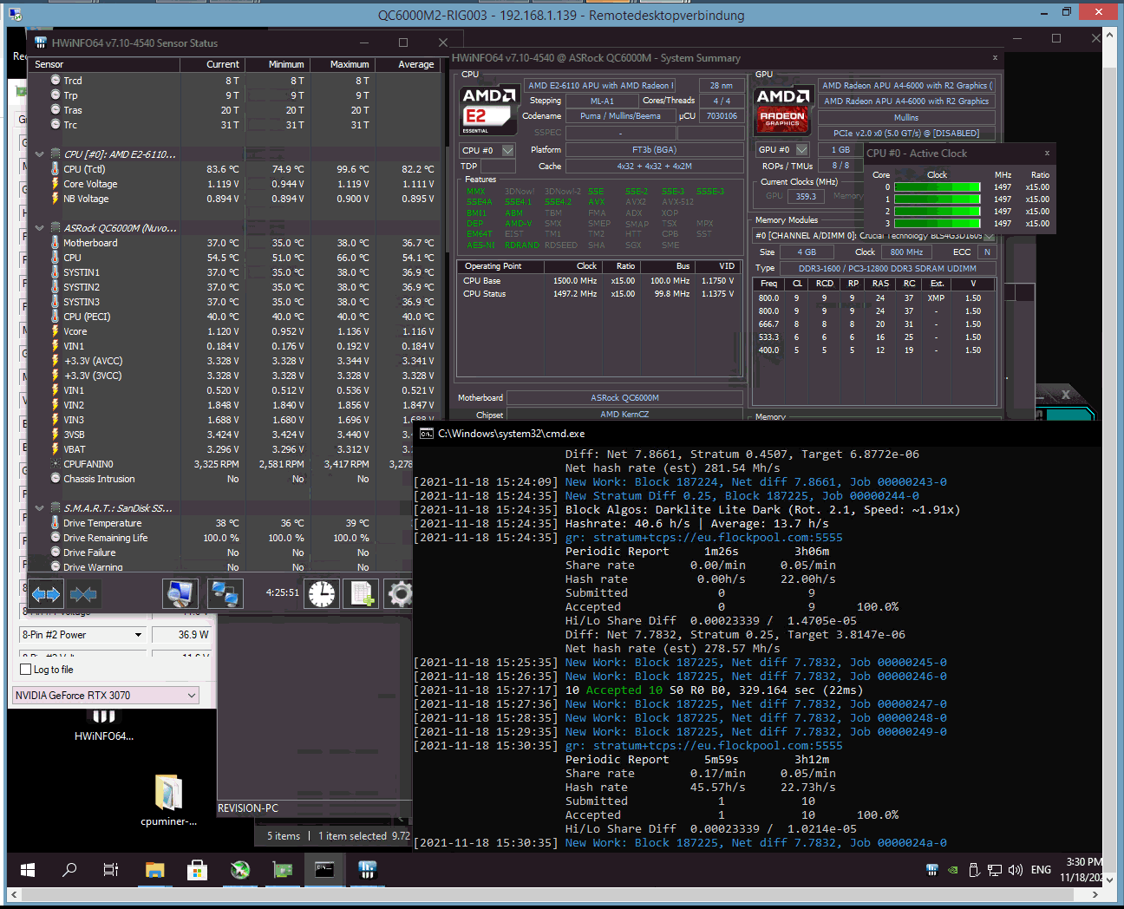Image resolution: width=1124 pixels, height=909 pixels.
Task: Open Task View on the taskbar
Action: pyautogui.click(x=111, y=870)
